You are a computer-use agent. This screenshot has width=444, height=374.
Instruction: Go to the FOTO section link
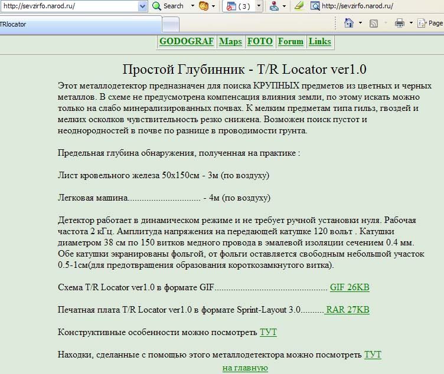click(x=260, y=41)
